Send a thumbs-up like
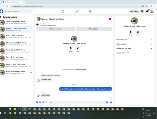Image resolution: width=157 pixels, height=119 pixels. pyautogui.click(x=111, y=102)
